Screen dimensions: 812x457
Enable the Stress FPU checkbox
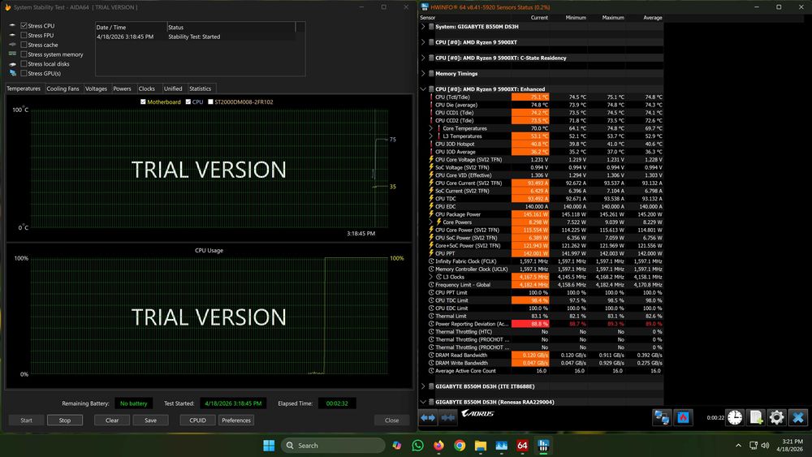pos(24,35)
